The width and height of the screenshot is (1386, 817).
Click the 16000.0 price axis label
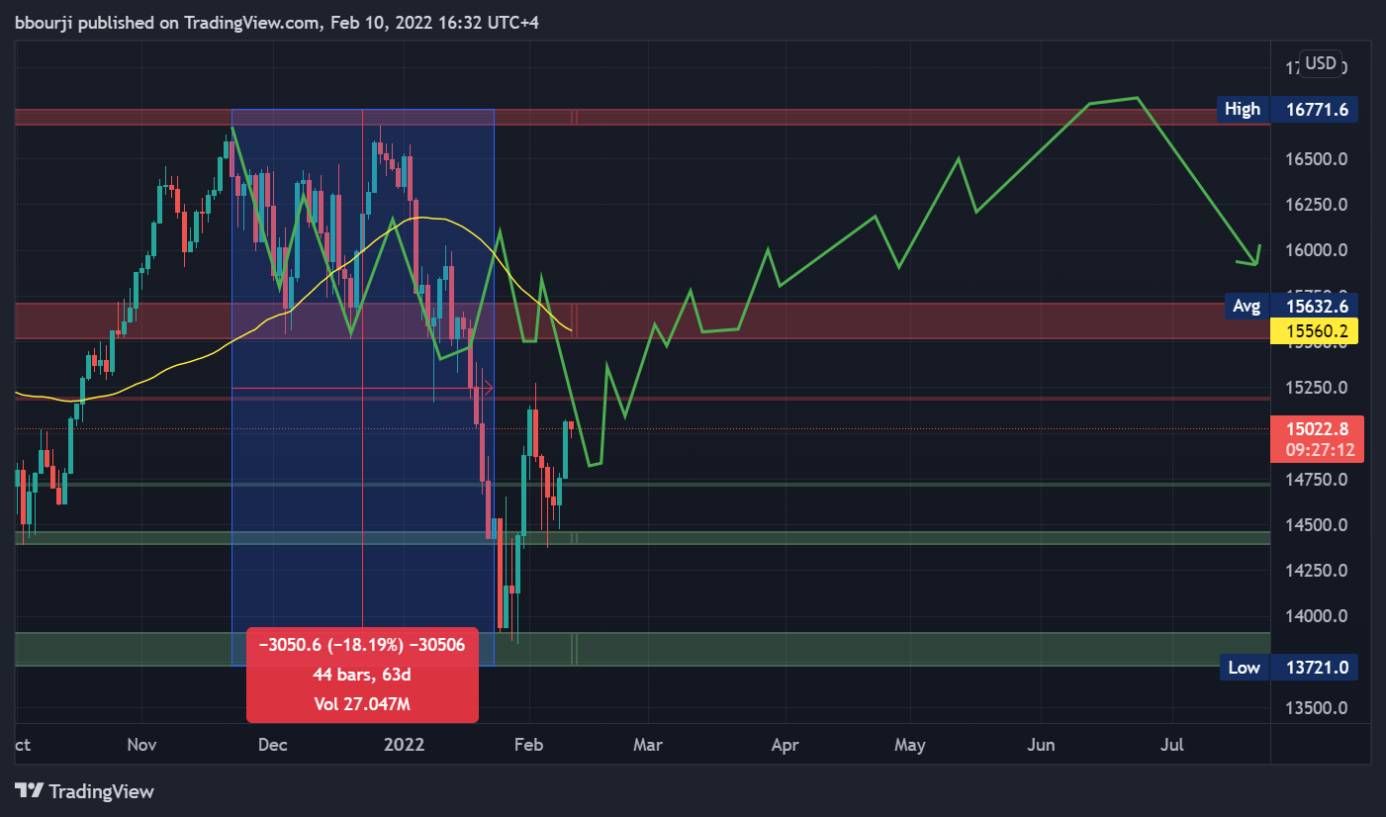(x=1316, y=250)
